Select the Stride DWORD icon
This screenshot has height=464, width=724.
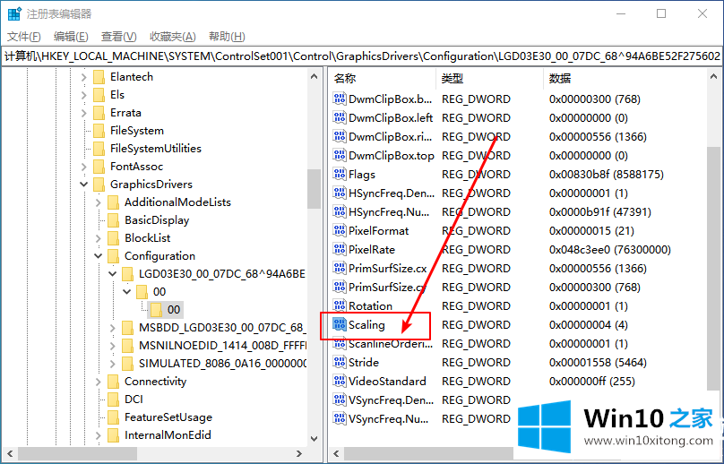click(340, 362)
